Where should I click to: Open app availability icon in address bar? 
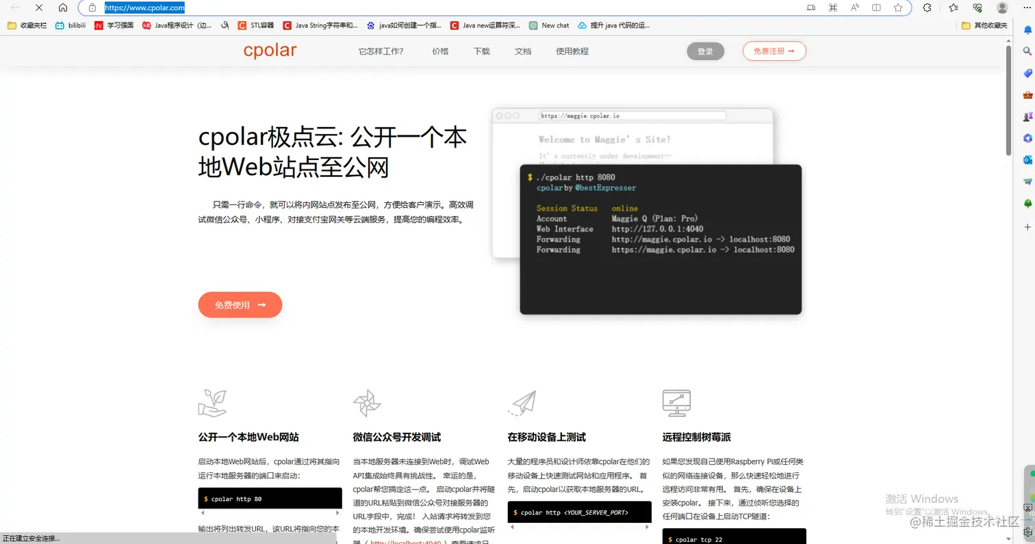click(811, 8)
